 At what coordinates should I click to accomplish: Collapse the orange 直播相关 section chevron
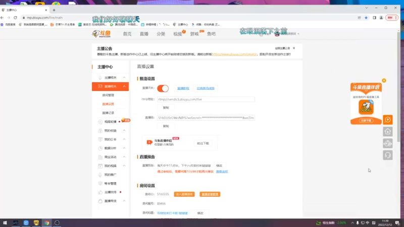pyautogui.click(x=124, y=86)
